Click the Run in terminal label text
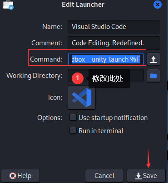This screenshot has height=183, width=168. 101,131
